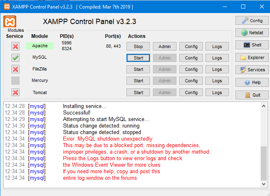
Task: Launch the Shell terminal
Action: pyautogui.click(x=252, y=45)
